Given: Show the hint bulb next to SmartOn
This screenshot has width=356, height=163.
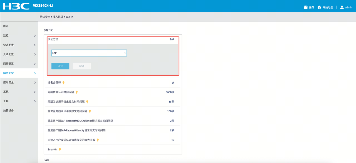Looking at the screenshot, I should [x=60, y=150].
